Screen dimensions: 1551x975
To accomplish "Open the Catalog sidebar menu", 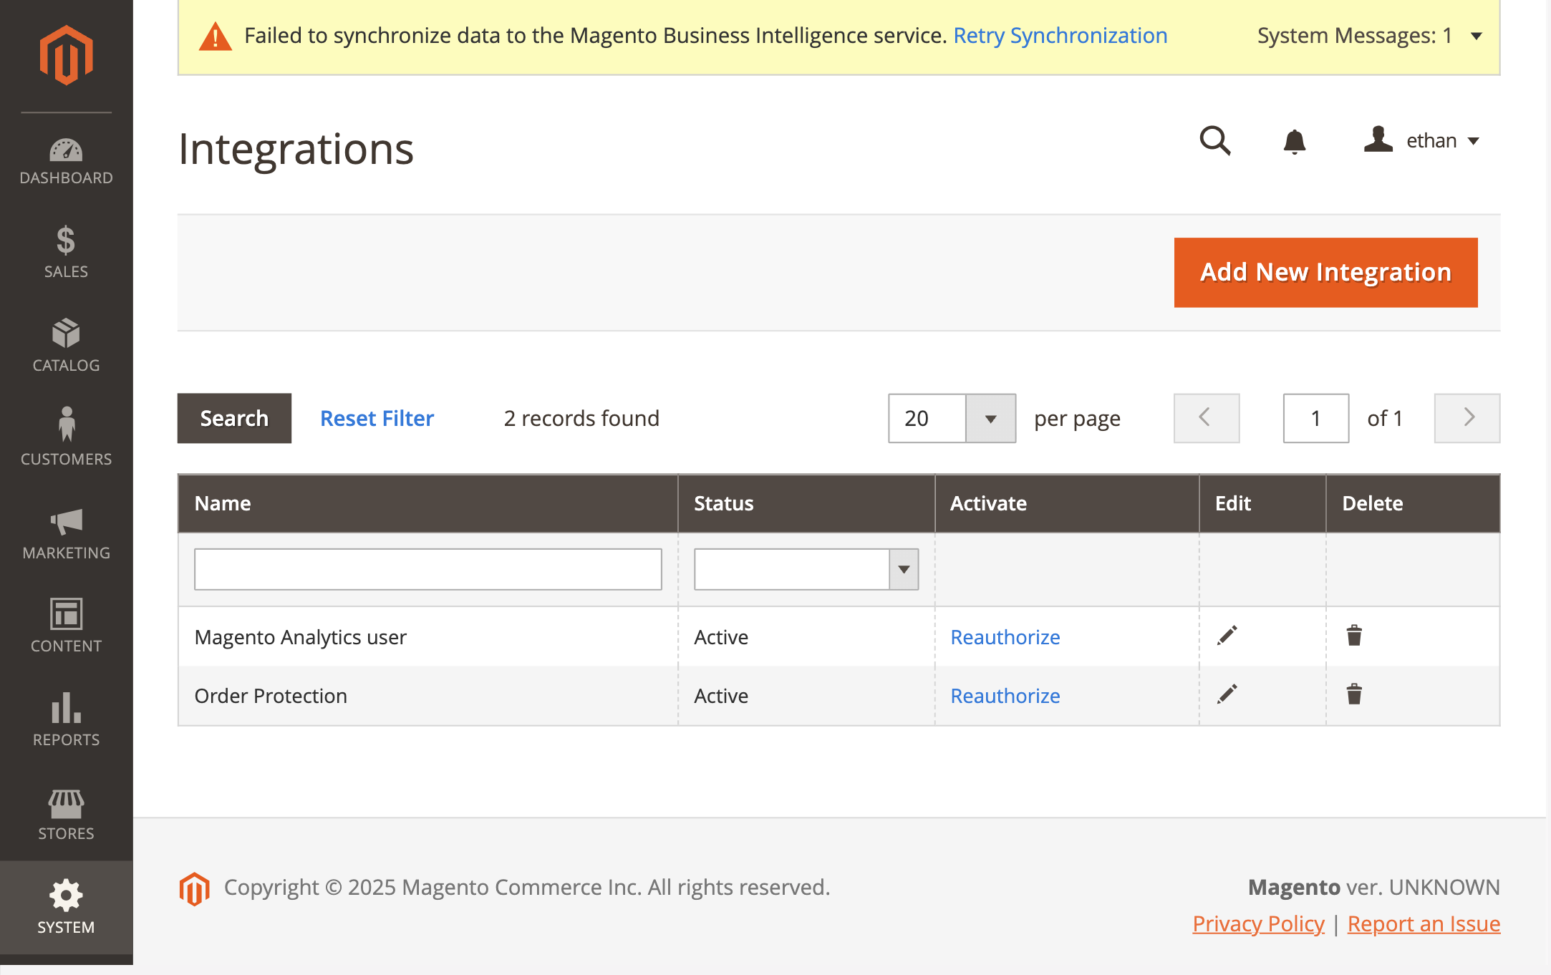I will (x=66, y=347).
